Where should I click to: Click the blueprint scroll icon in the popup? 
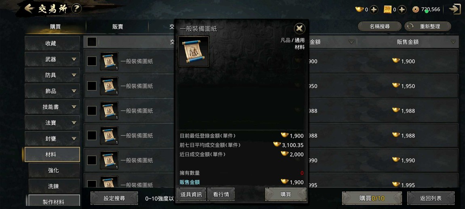pos(194,52)
